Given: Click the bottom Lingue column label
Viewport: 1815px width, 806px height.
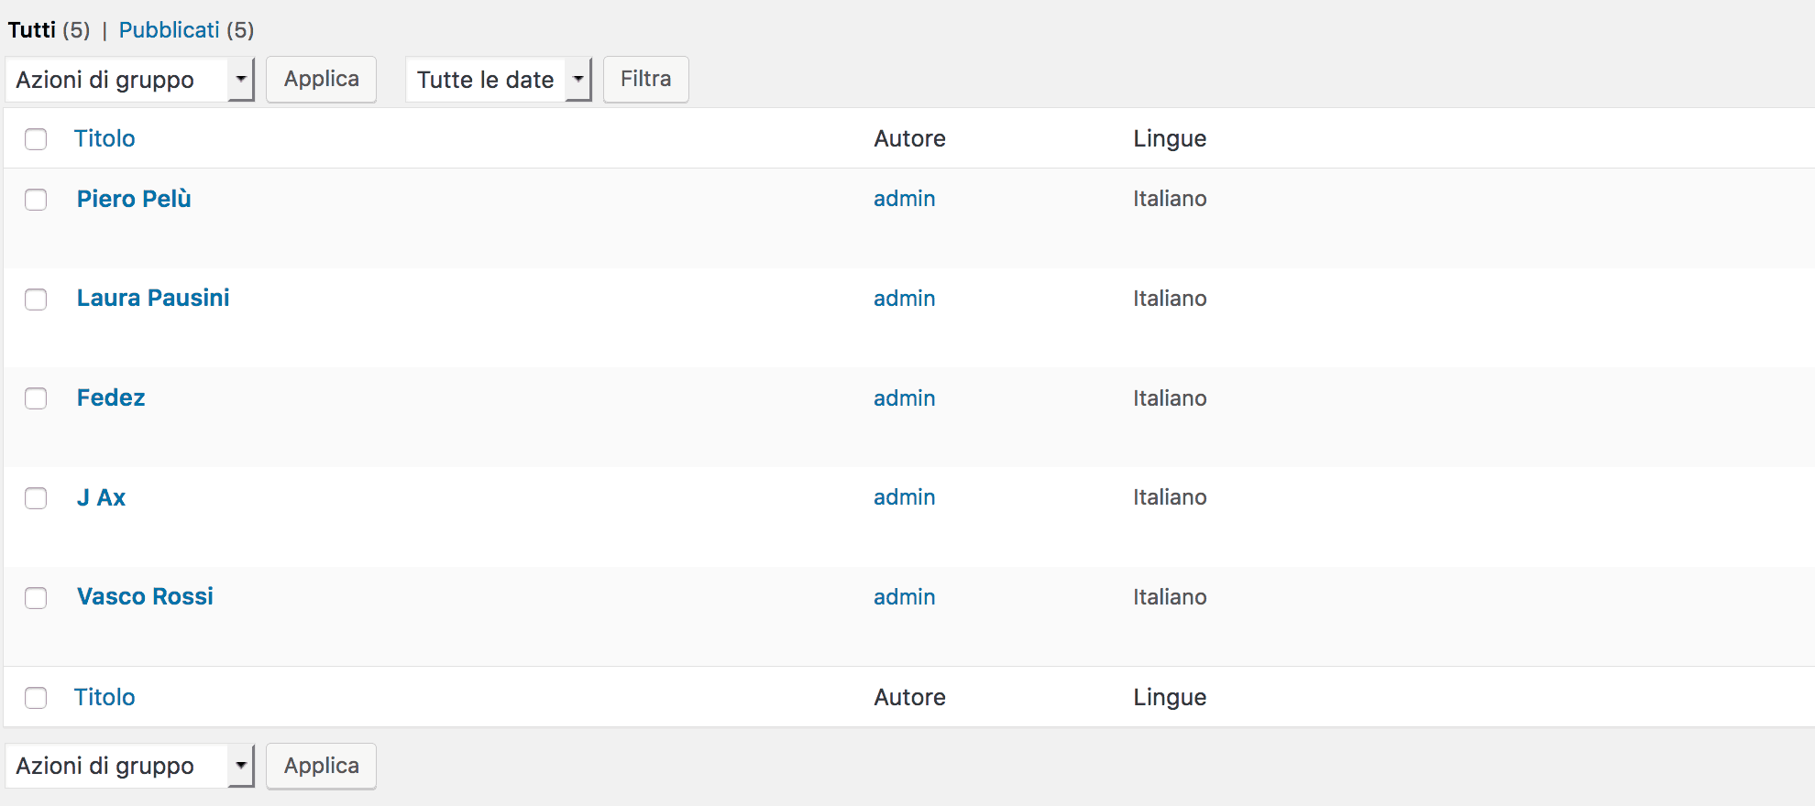Looking at the screenshot, I should click(x=1170, y=697).
